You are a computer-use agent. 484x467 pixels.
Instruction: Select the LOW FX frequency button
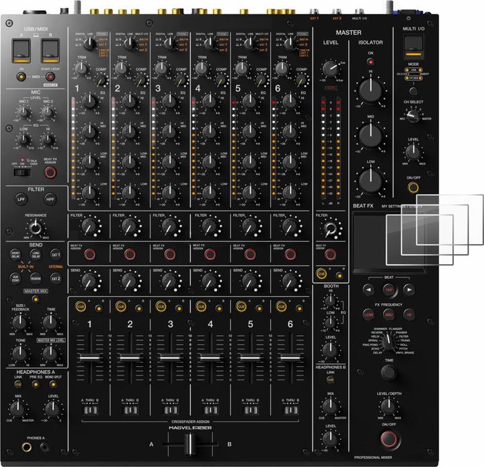coord(368,314)
